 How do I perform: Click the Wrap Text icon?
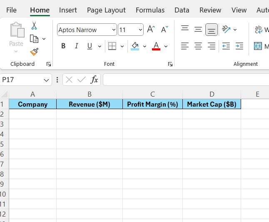tap(259, 30)
